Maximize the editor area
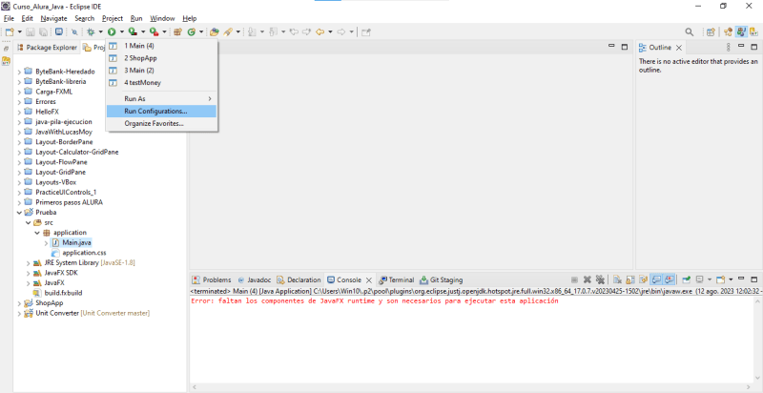Viewport: 763px width, 393px height. click(625, 47)
